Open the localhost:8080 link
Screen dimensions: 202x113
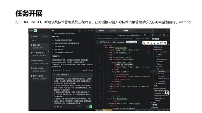59,62
